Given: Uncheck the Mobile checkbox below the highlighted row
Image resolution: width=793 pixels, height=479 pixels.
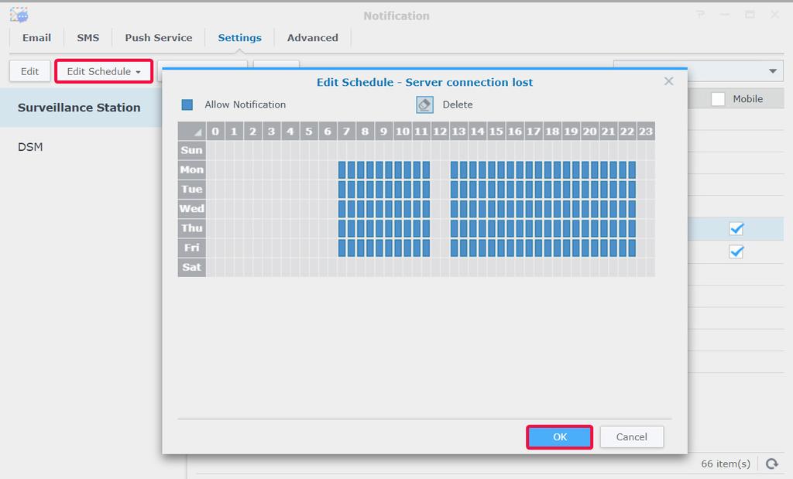Looking at the screenshot, I should (736, 251).
